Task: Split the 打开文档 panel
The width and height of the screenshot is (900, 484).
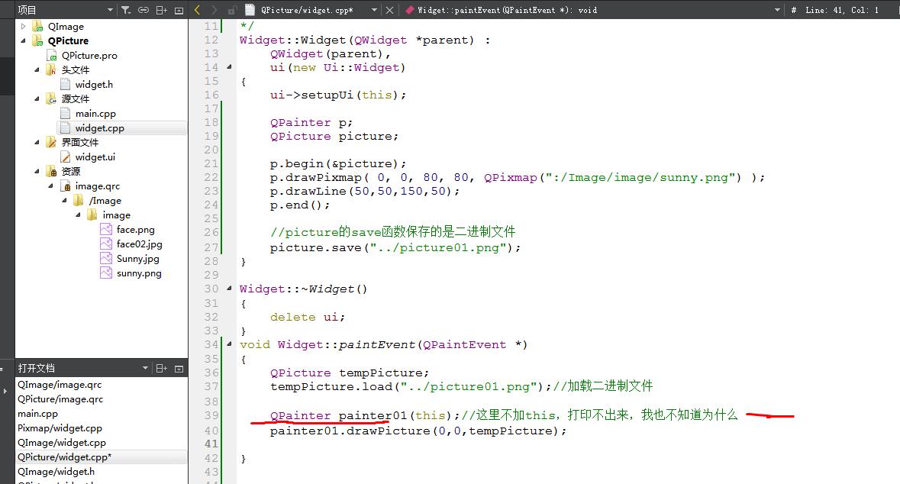Action: tap(162, 369)
